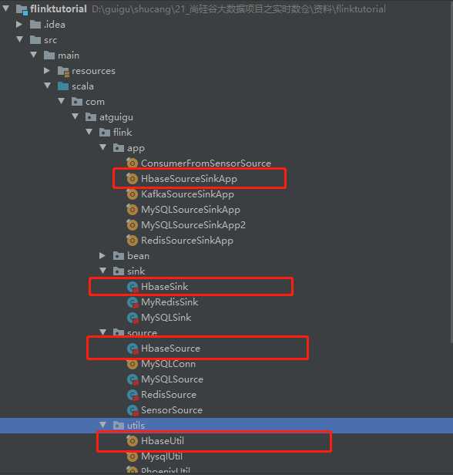Collapse the app package arrow
453x475 pixels.
[x=103, y=147]
